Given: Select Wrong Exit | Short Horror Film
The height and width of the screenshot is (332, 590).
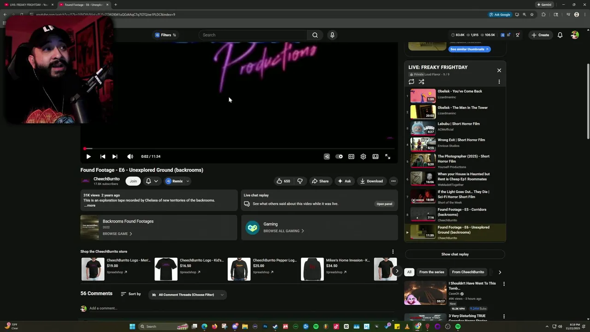Looking at the screenshot, I should [455, 144].
